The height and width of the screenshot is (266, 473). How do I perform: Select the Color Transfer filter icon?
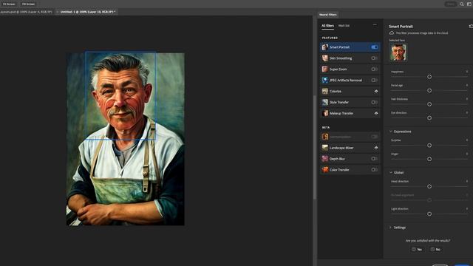click(x=325, y=170)
